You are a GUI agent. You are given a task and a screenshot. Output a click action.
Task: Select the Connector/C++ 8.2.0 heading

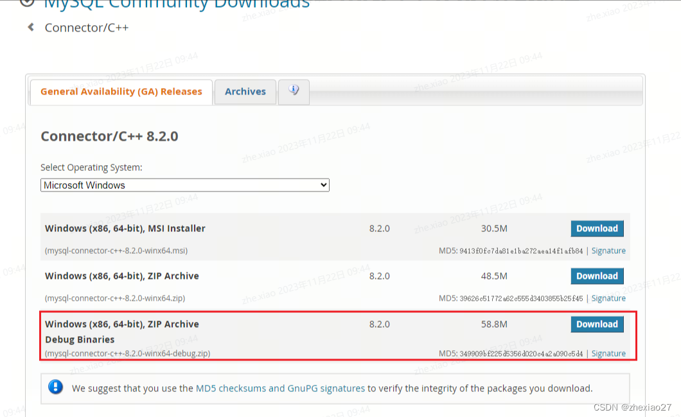[x=109, y=136]
